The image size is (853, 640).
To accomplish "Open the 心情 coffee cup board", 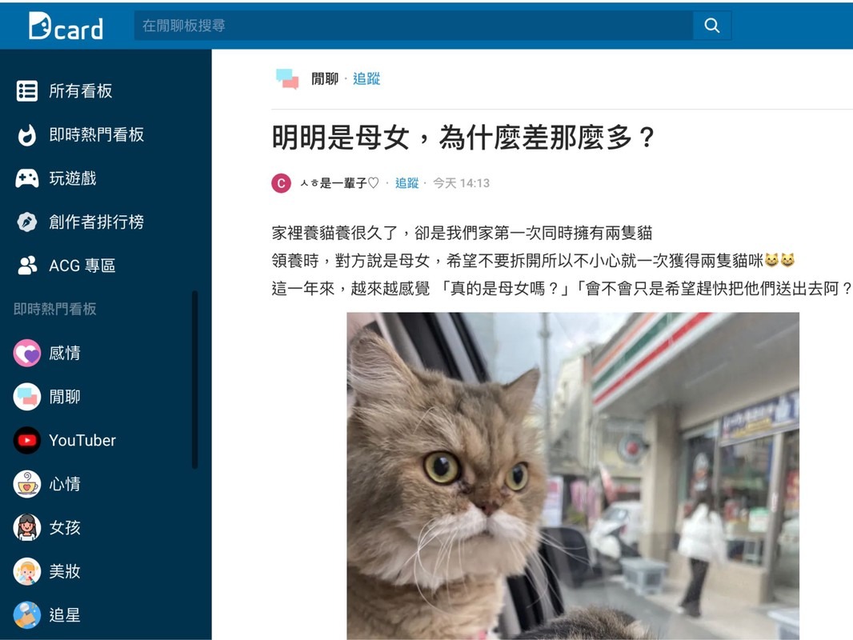I will click(x=27, y=484).
